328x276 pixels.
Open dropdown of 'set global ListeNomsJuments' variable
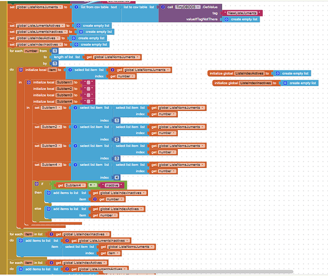pos(61,7)
